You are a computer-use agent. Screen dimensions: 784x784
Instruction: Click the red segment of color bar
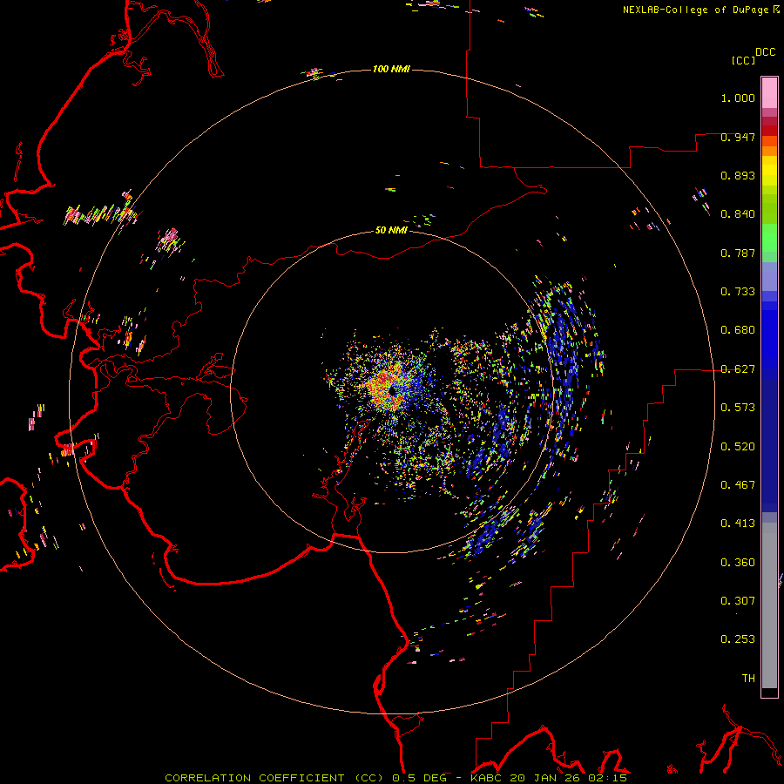click(769, 130)
